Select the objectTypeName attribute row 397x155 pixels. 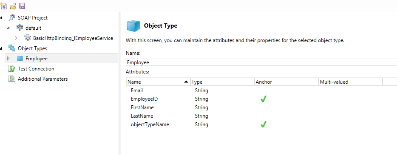[x=261, y=124]
